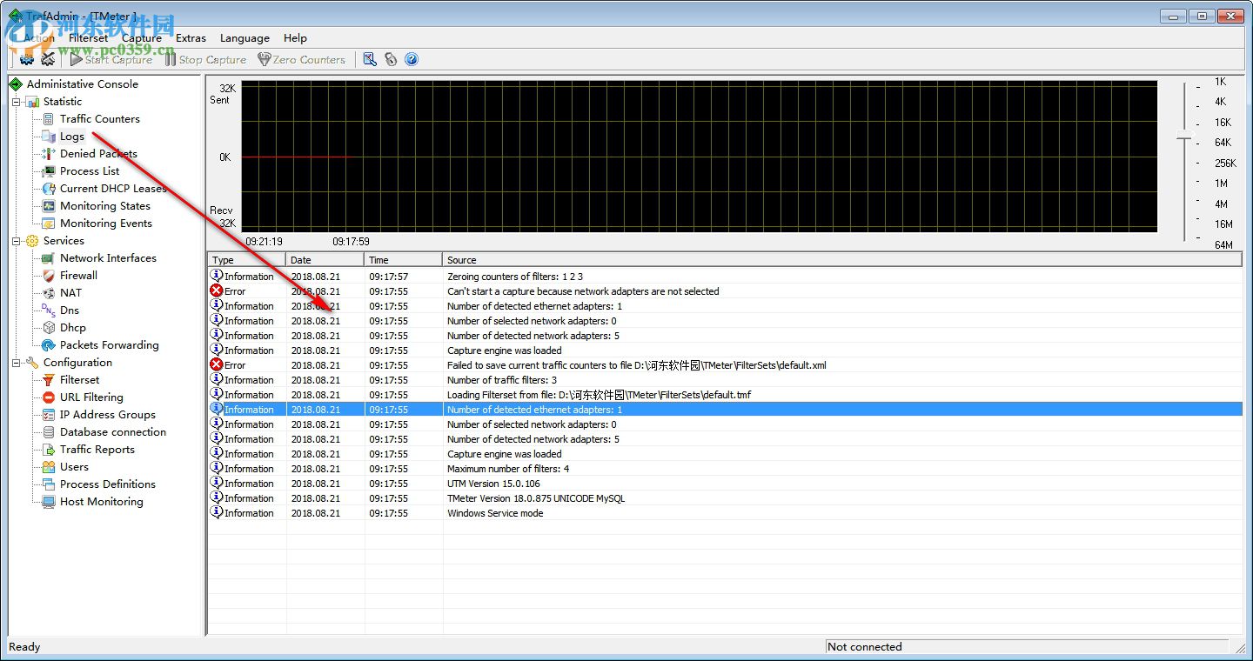Open Firewall from the Services tree

[x=78, y=276]
